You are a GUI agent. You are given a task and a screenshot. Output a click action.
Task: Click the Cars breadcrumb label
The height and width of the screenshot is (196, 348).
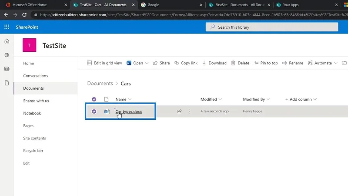(126, 84)
